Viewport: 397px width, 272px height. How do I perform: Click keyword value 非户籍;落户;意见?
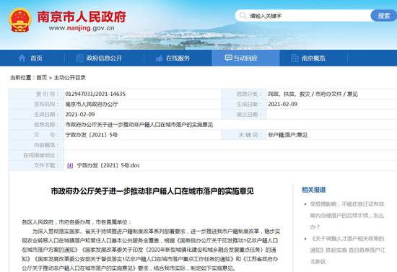tap(287, 135)
